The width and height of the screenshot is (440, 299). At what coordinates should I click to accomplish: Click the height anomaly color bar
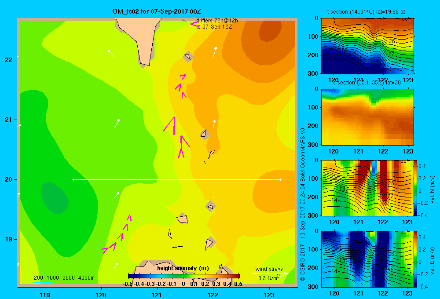(184, 276)
